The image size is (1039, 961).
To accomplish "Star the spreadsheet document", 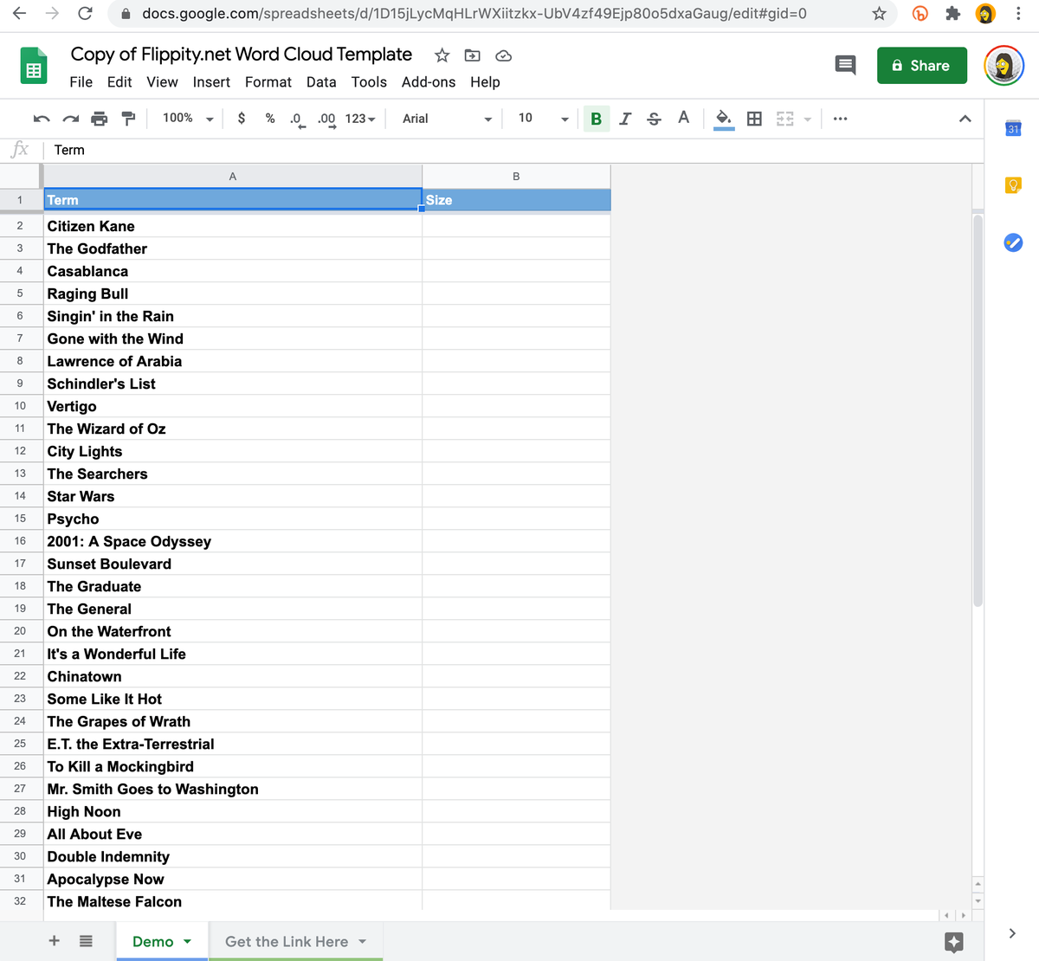I will click(x=442, y=55).
